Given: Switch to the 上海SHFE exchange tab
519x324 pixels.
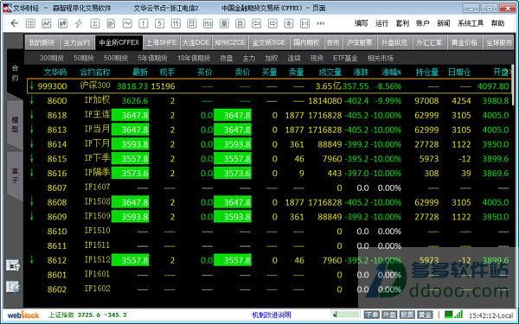Looking at the screenshot, I should (x=162, y=42).
